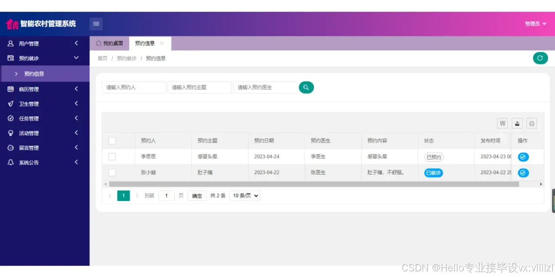Open the 10 条/页 page size dropdown

coord(245,196)
